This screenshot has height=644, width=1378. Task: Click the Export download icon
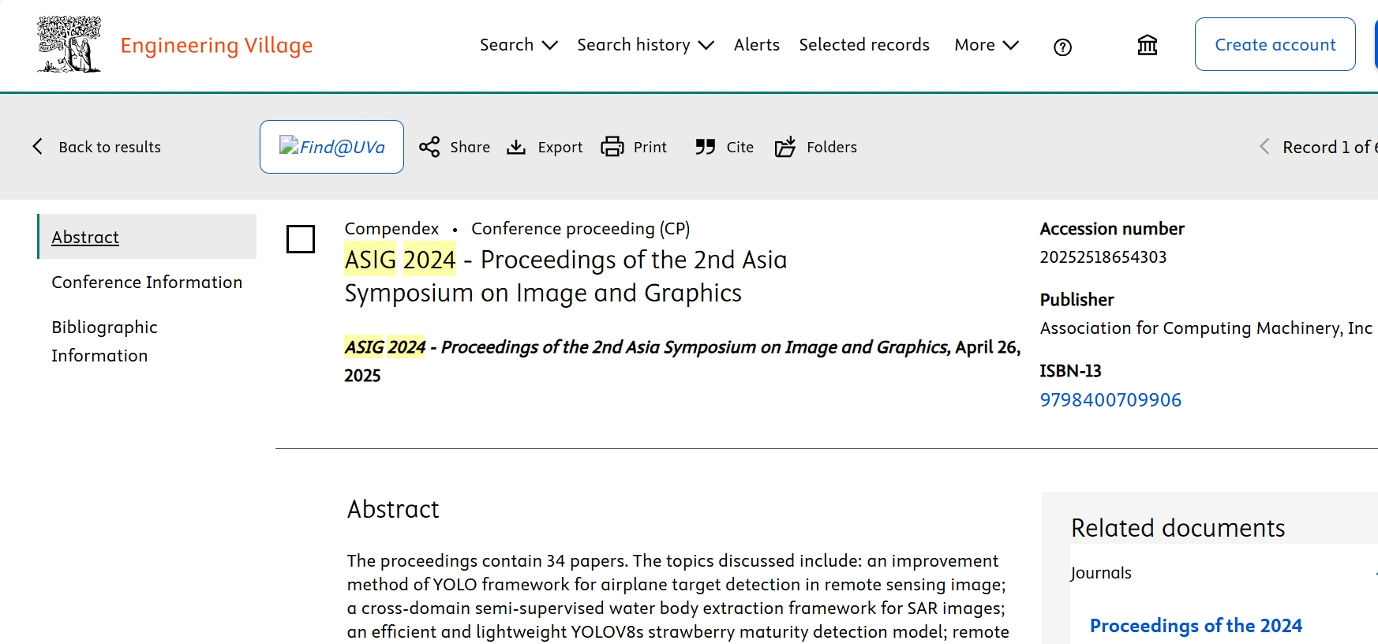pyautogui.click(x=516, y=147)
